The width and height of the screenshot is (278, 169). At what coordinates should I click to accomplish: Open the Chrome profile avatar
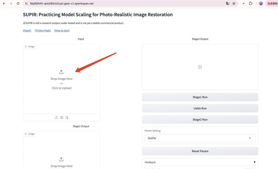tap(261, 4)
